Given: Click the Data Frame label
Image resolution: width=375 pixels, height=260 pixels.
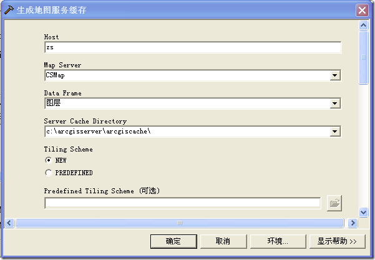Looking at the screenshot, I should coord(62,93).
